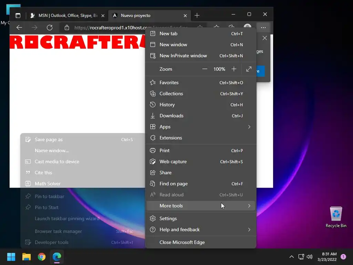Open the network status tray icon
Viewport: 353px width, 265px height.
[x=301, y=257]
